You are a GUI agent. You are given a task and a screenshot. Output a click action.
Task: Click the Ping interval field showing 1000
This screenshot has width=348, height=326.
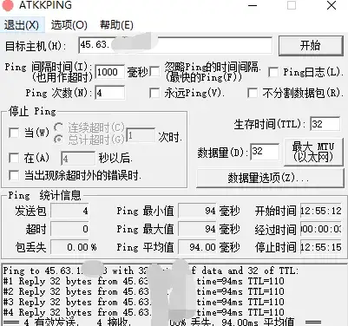pos(110,71)
